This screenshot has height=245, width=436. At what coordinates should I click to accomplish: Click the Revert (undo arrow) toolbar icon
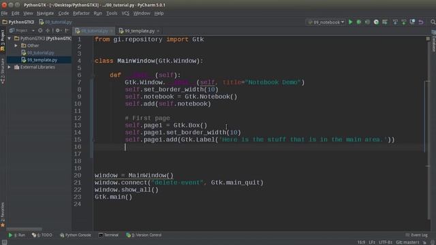pyautogui.click(x=421, y=22)
